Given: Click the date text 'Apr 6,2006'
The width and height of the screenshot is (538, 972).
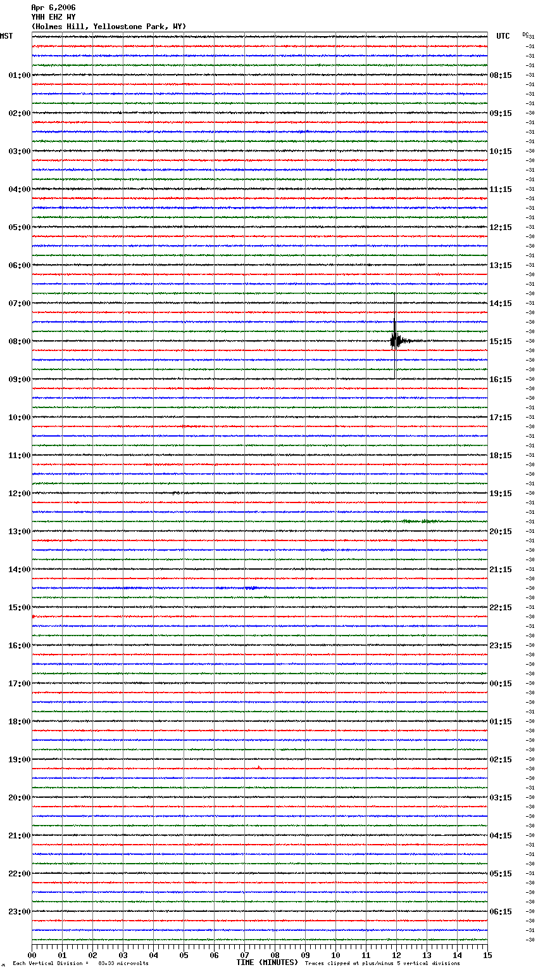Looking at the screenshot, I should [x=53, y=8].
